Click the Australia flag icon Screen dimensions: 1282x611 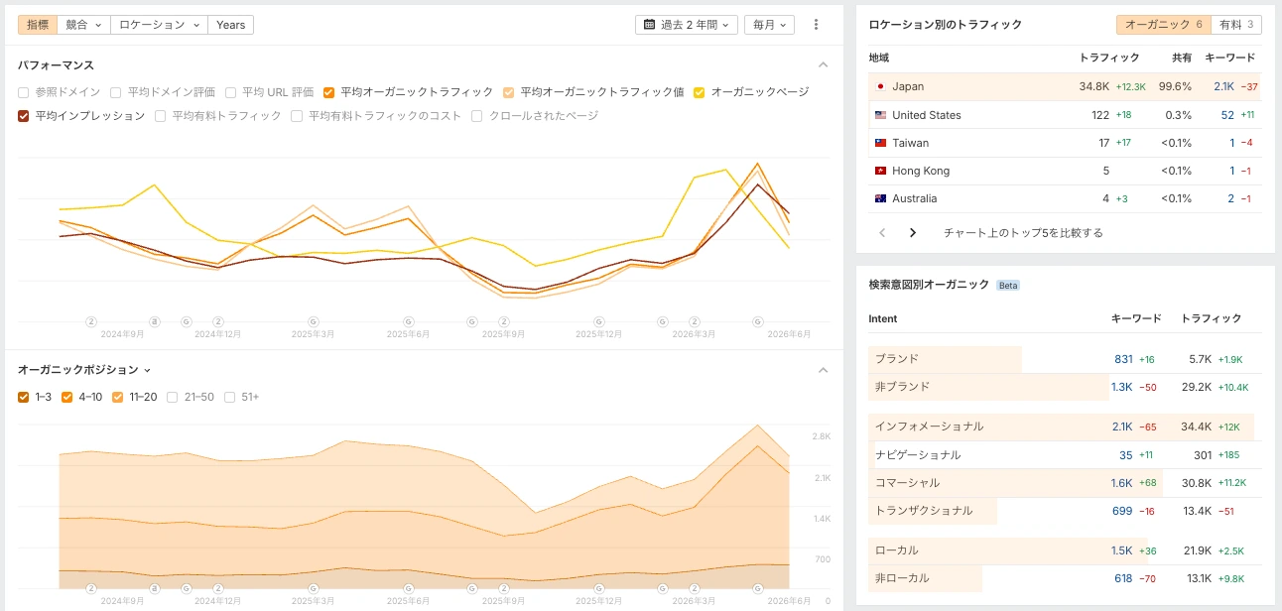click(880, 198)
